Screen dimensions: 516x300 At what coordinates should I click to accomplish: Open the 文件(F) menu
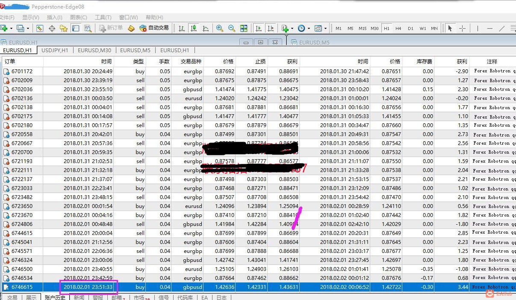pyautogui.click(x=6, y=18)
